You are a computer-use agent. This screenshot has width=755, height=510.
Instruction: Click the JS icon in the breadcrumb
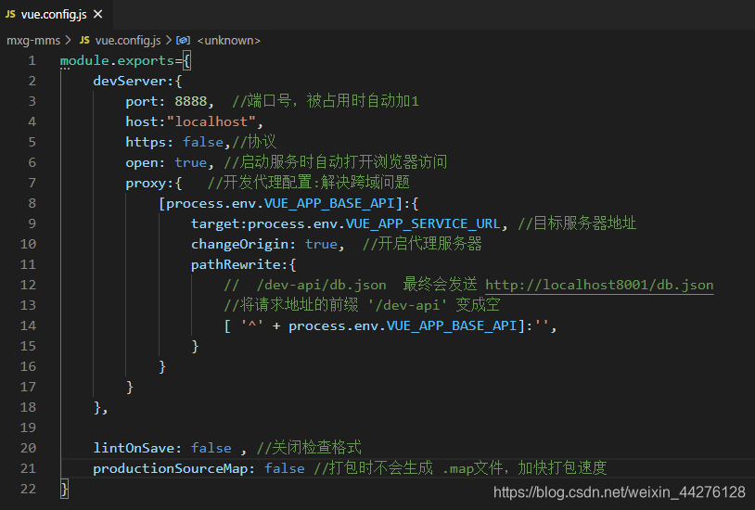(x=84, y=40)
